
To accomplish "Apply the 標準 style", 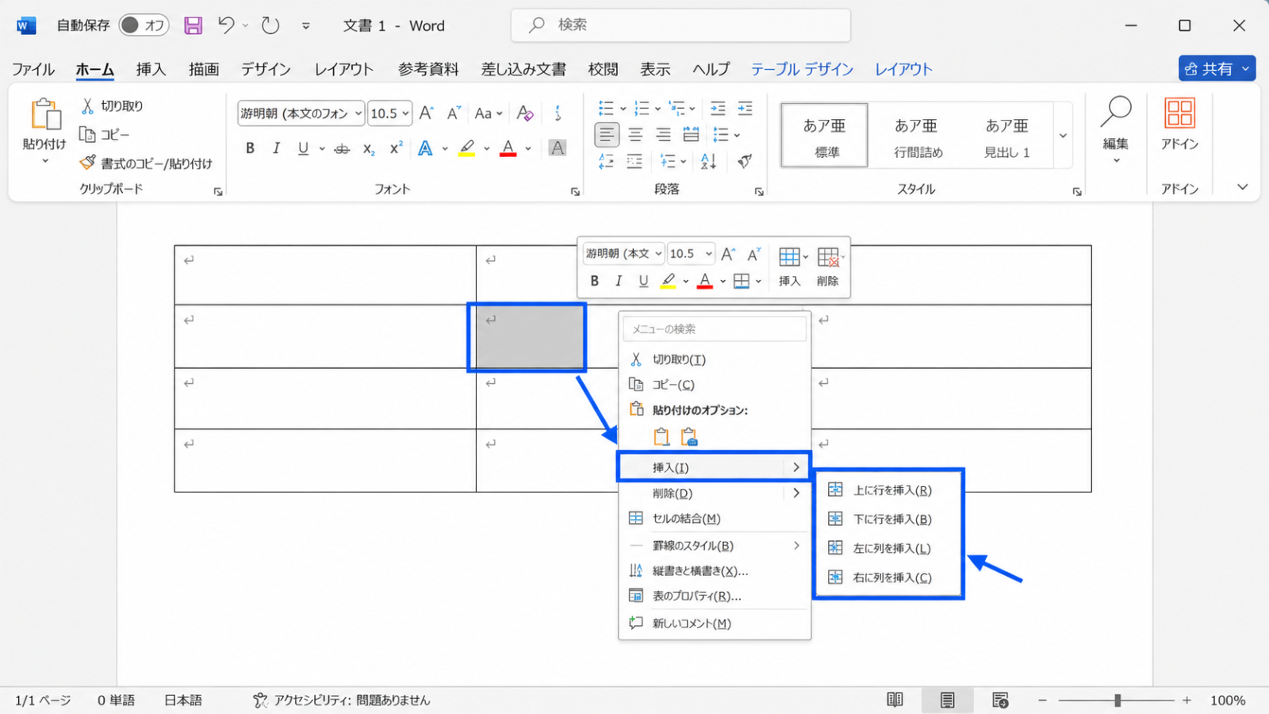I will point(825,136).
